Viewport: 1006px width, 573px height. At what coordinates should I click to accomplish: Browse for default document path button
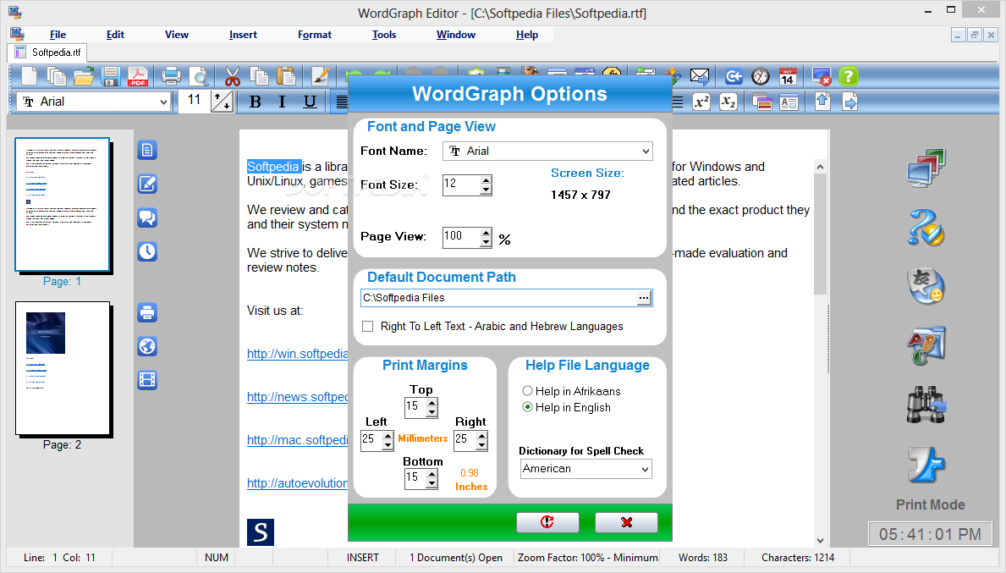pyautogui.click(x=644, y=298)
